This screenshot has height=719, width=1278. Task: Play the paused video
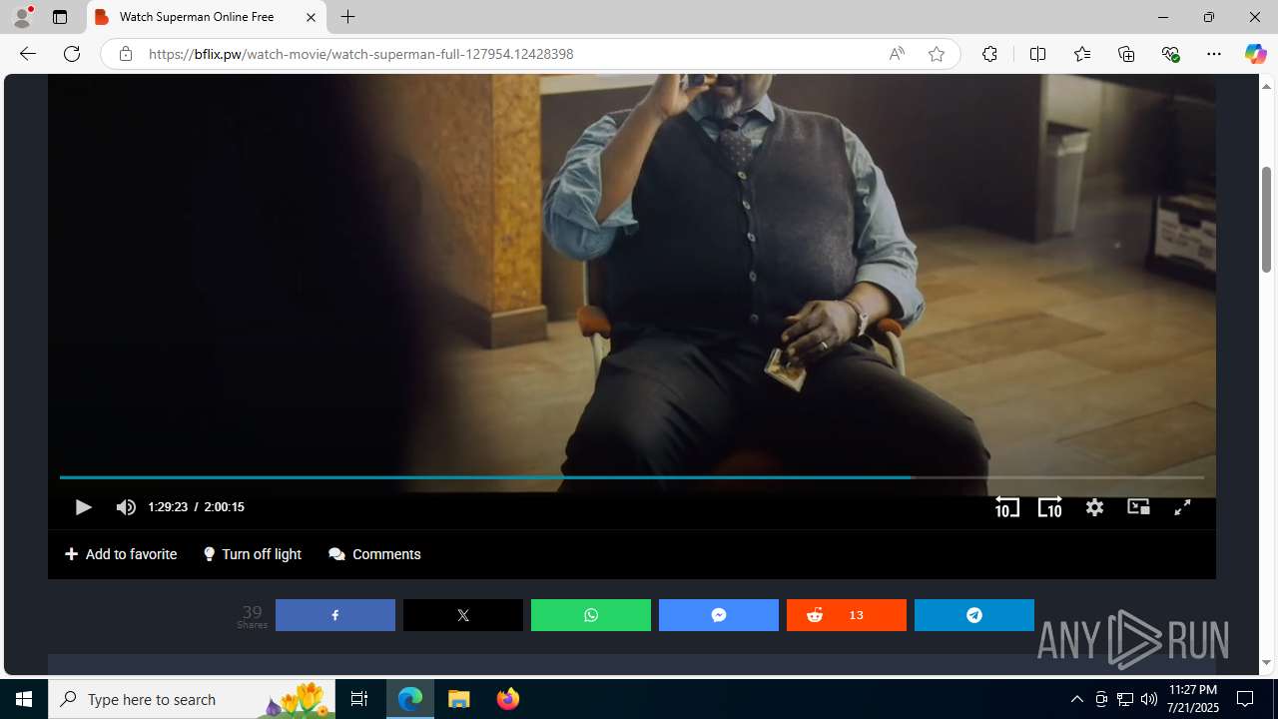click(83, 507)
